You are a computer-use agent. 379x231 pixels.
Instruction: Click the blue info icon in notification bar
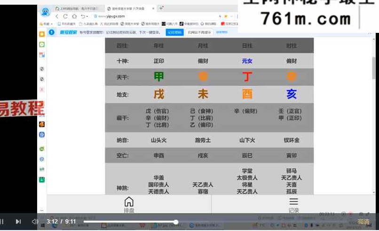51,32
